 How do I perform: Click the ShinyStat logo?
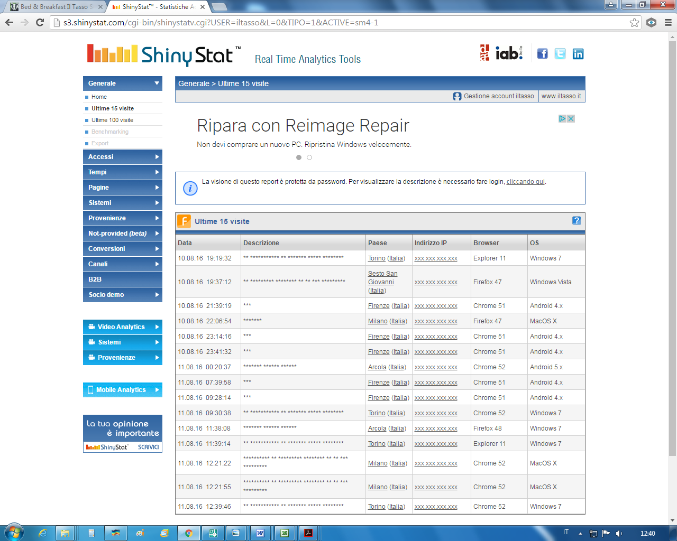coord(164,55)
